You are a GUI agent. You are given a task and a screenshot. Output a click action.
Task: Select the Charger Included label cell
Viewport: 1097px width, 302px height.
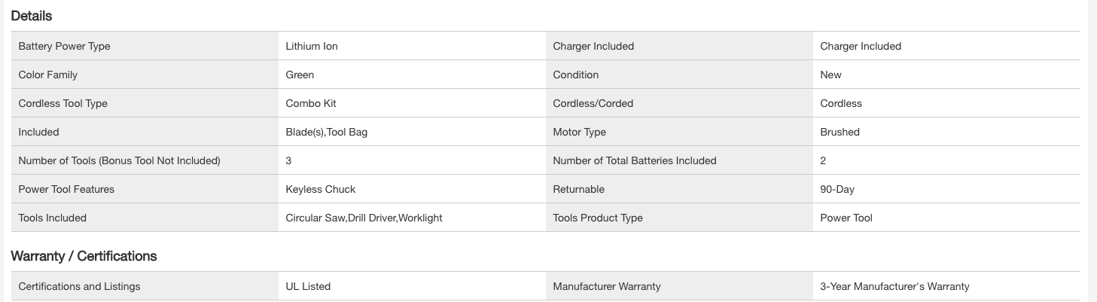pyautogui.click(x=593, y=46)
